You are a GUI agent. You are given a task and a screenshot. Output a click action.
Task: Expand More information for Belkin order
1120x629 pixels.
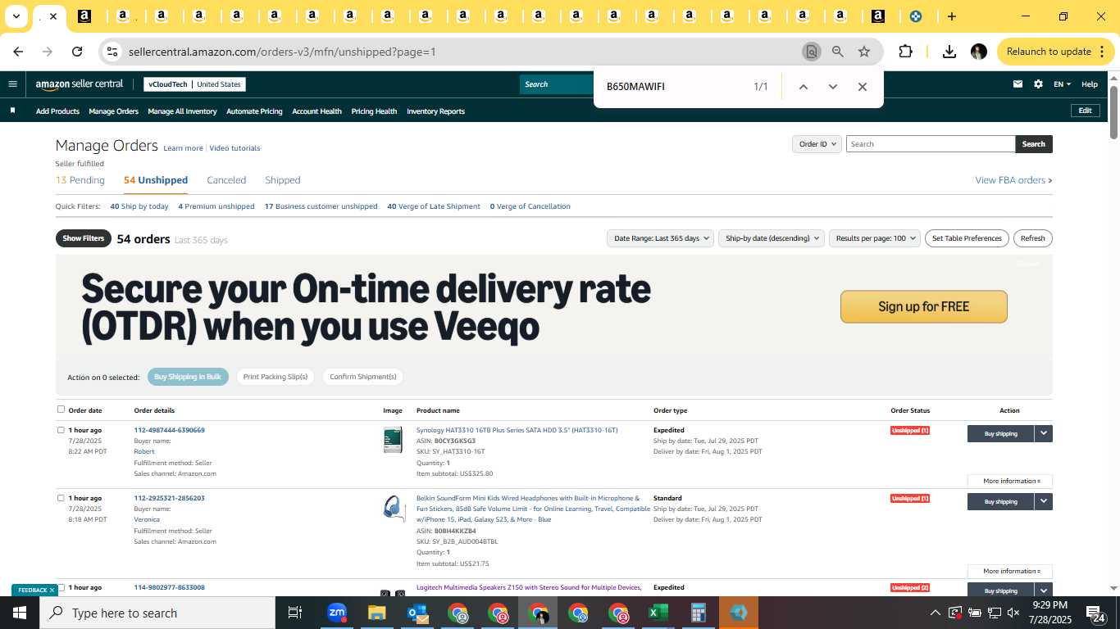(x=1010, y=571)
